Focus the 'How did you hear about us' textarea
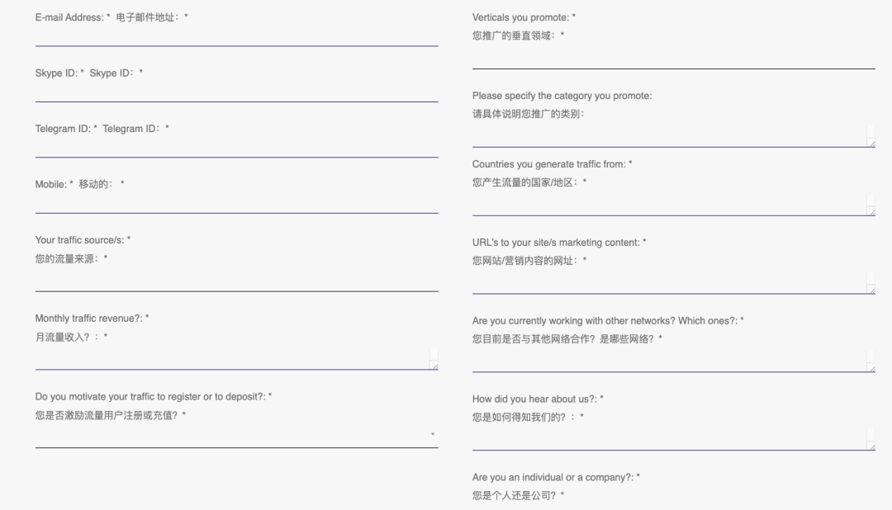The height and width of the screenshot is (510, 892). tap(667, 439)
